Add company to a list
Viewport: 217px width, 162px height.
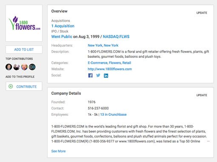24,49
